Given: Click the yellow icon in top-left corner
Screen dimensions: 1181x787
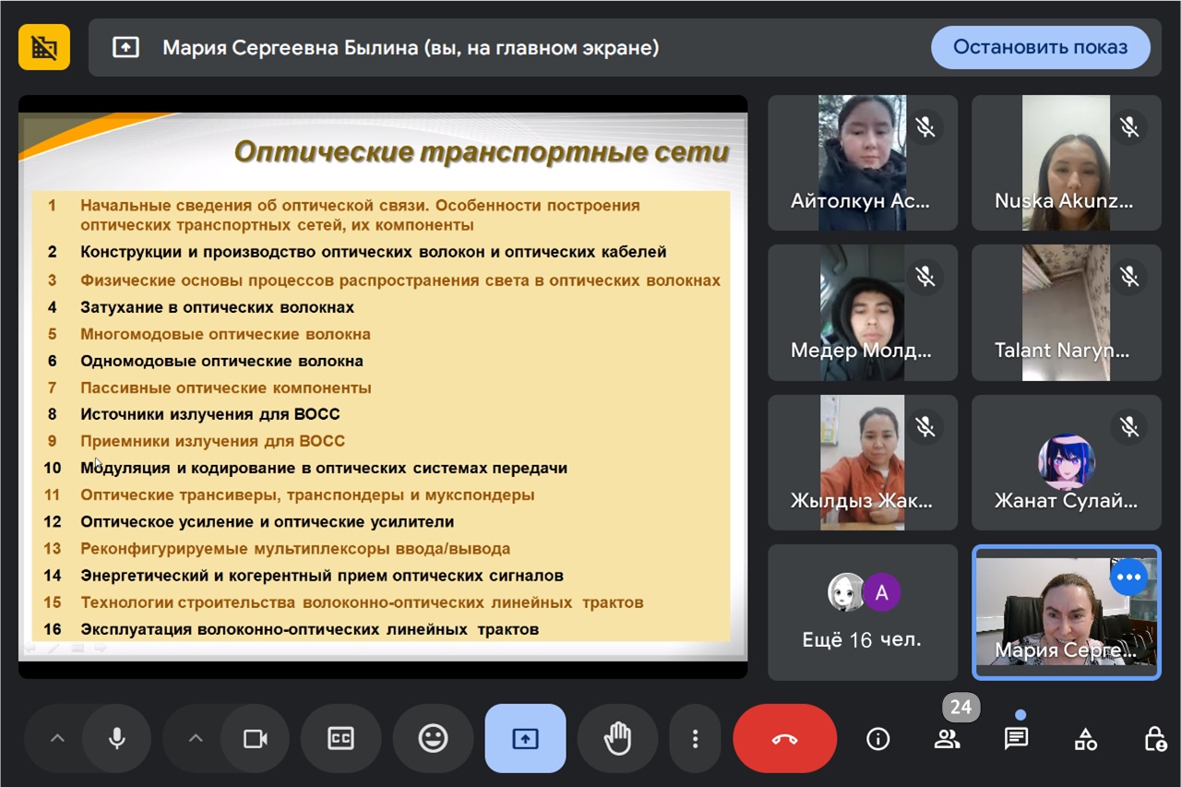Looking at the screenshot, I should coord(44,47).
